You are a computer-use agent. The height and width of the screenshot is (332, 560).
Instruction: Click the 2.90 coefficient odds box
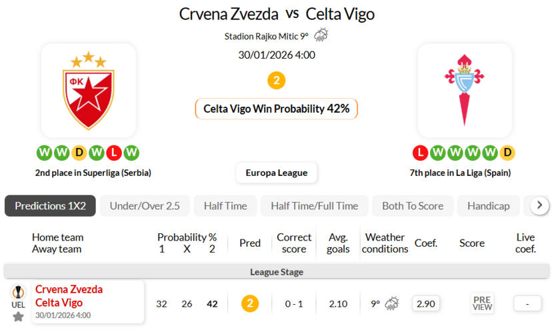click(425, 304)
